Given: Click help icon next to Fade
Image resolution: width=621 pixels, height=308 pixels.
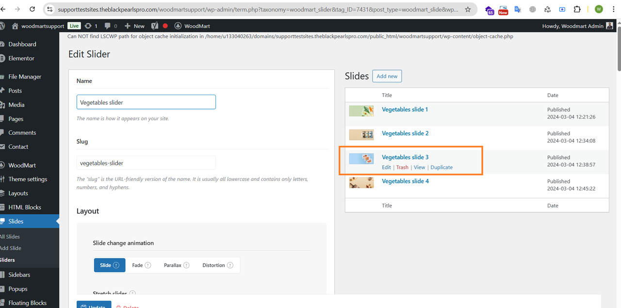Looking at the screenshot, I should click(148, 265).
